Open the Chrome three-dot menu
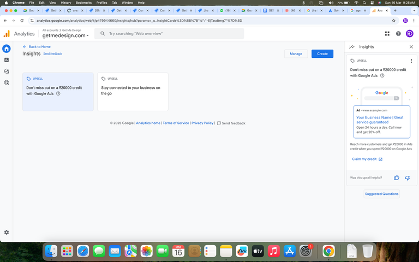The height and width of the screenshot is (262, 419). pos(414,21)
